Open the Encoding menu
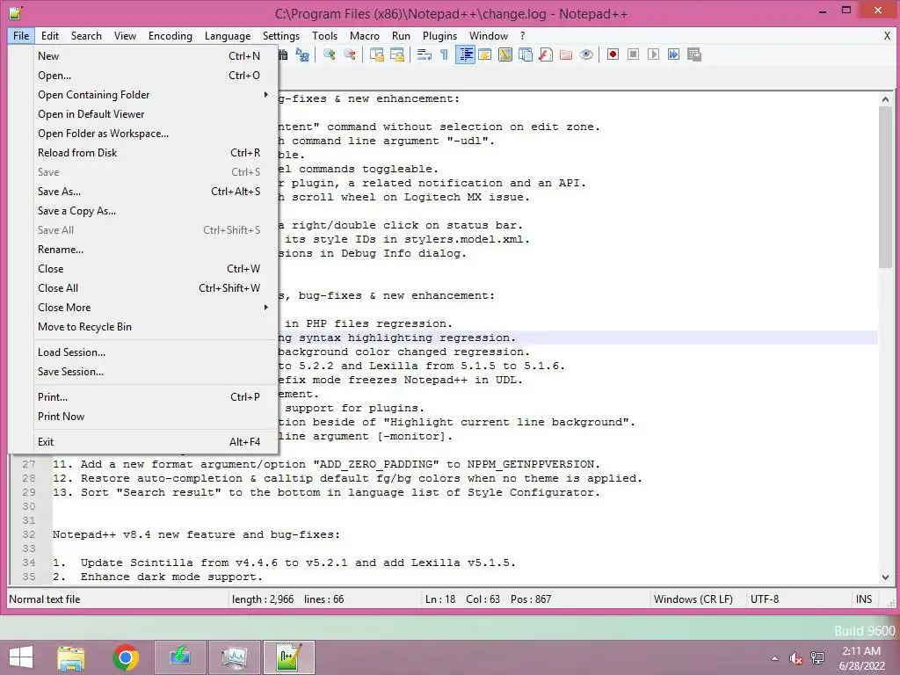The width and height of the screenshot is (900, 675). (x=171, y=35)
